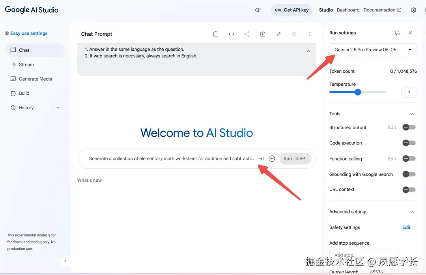Screen dimensions: 426x275
Task: Click the share prompt icon
Action: pyautogui.click(x=247, y=34)
